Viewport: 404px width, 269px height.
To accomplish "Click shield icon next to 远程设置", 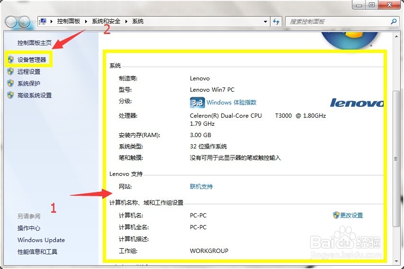I will 10,71.
